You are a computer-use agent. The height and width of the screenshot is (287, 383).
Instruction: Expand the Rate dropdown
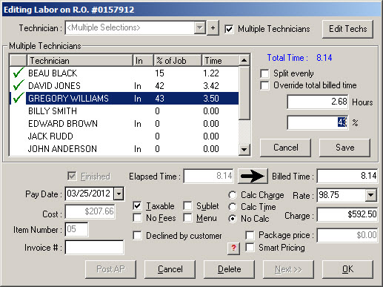point(371,195)
